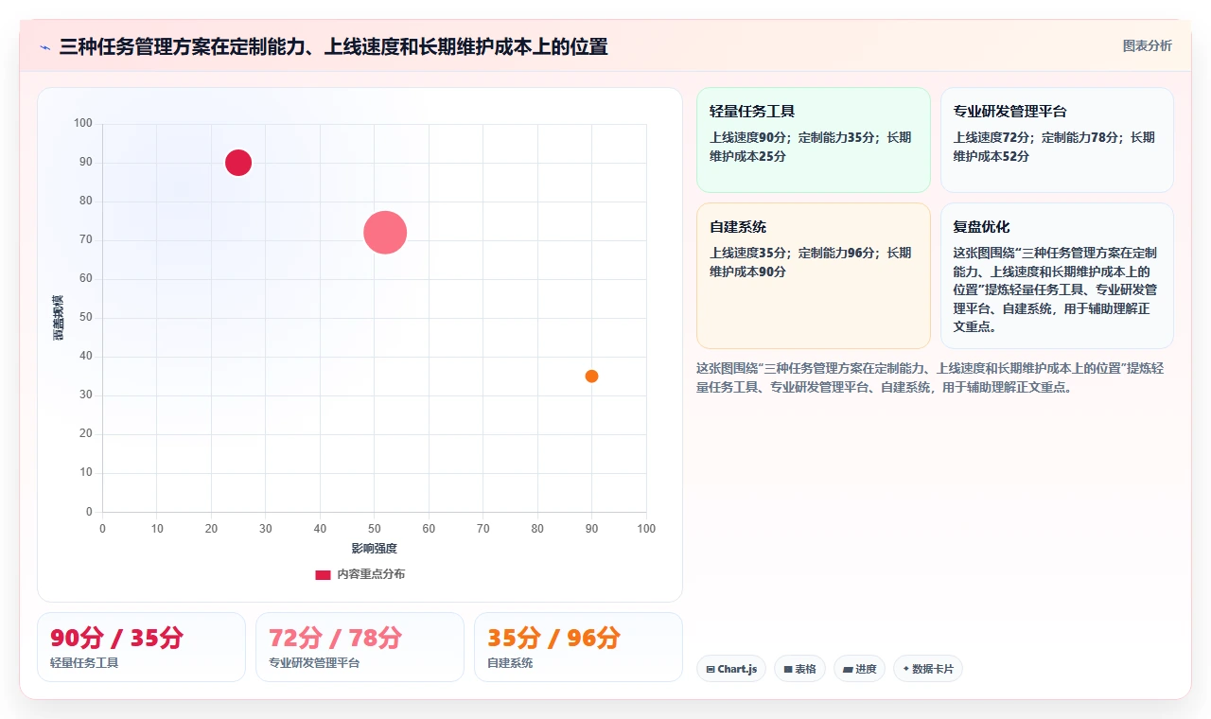The width and height of the screenshot is (1211, 719).
Task: Click the 35分 / 96分 stat value
Action: (x=553, y=638)
